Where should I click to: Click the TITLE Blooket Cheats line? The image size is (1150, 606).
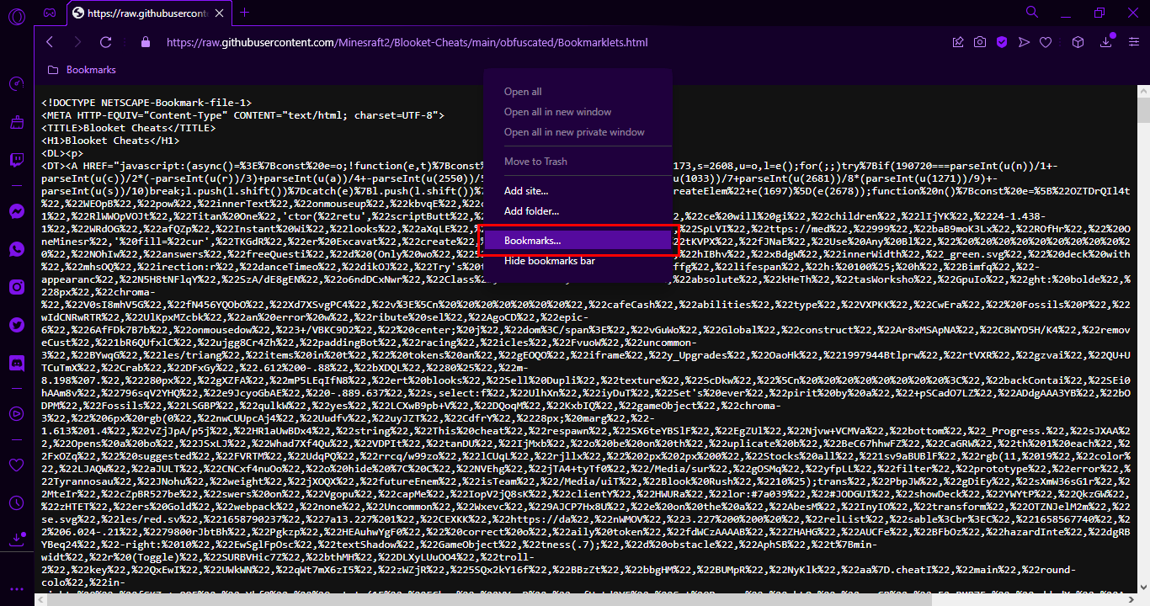pyautogui.click(x=129, y=128)
